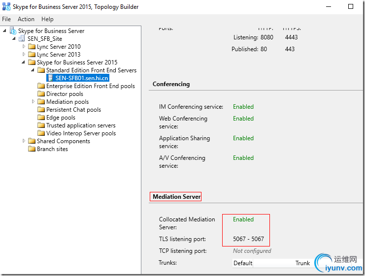
Task: Select Edge pools tree item
Action: pyautogui.click(x=61, y=118)
